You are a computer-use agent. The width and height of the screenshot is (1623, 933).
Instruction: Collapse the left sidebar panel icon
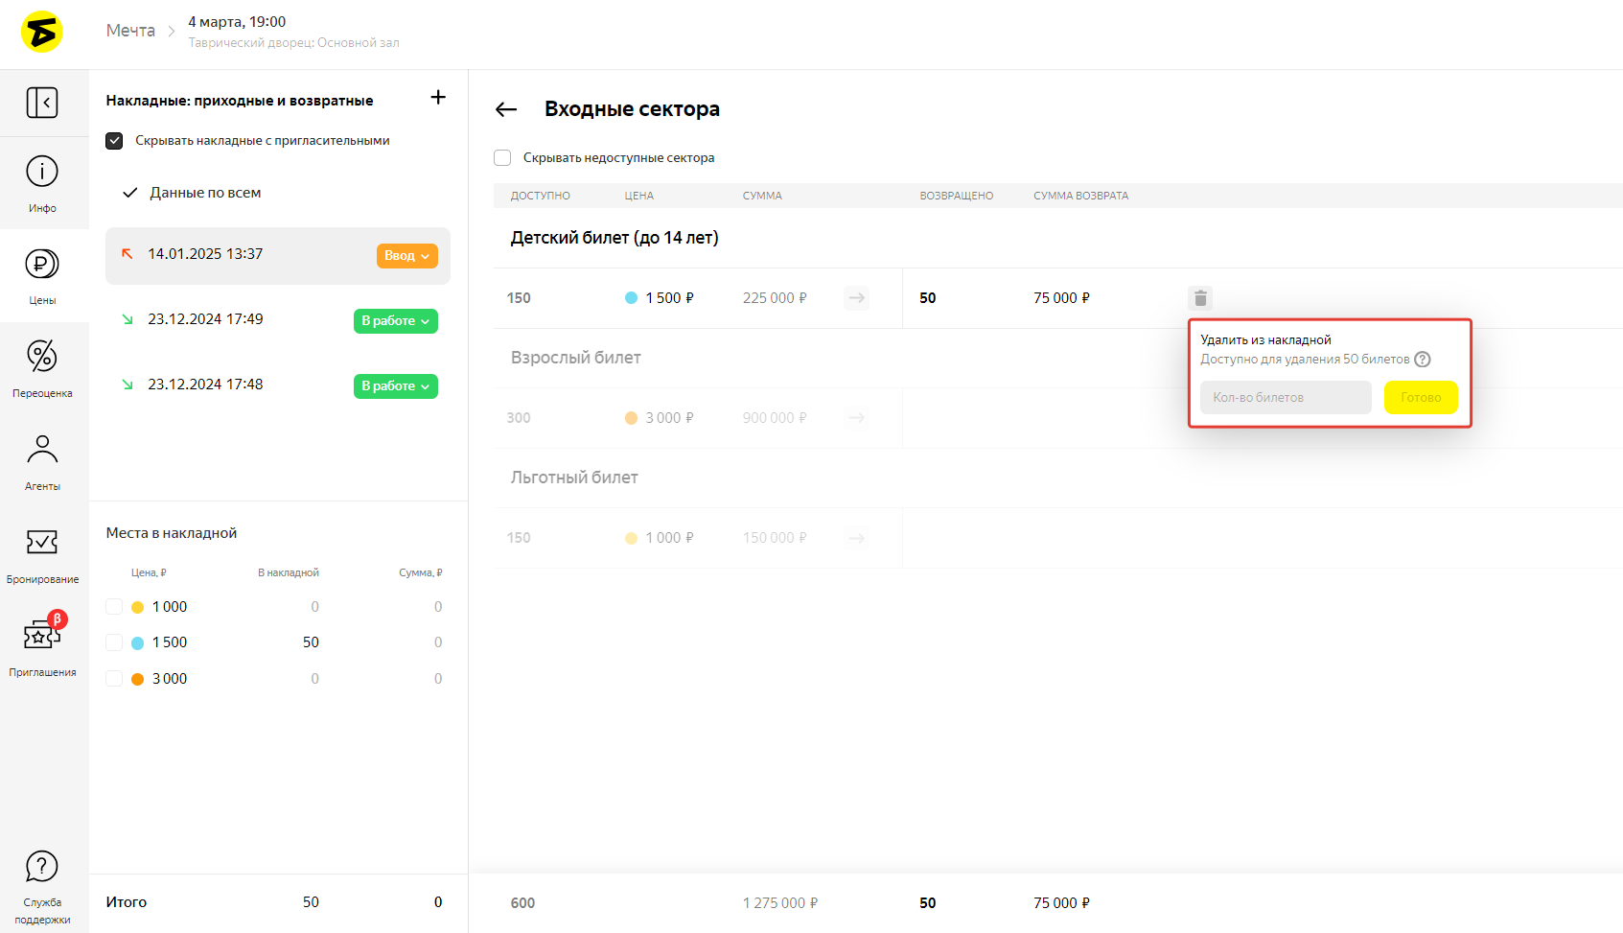(x=42, y=103)
